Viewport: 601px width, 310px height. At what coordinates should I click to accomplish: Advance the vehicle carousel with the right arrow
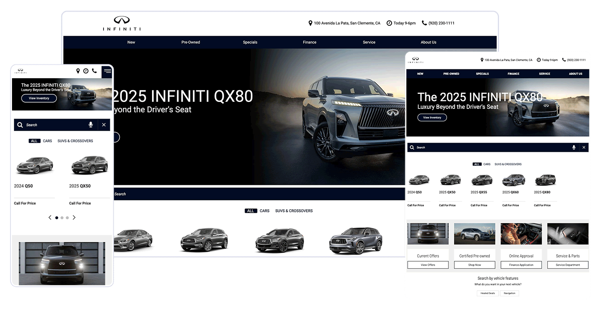74,217
